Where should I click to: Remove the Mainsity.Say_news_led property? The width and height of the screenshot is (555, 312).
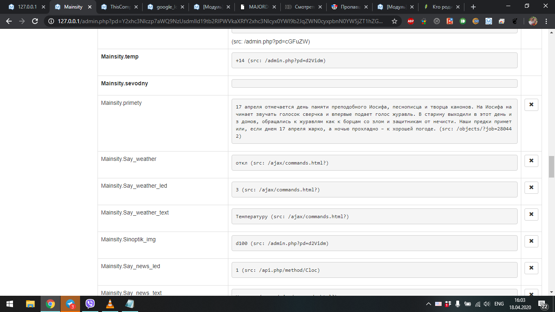click(x=531, y=268)
